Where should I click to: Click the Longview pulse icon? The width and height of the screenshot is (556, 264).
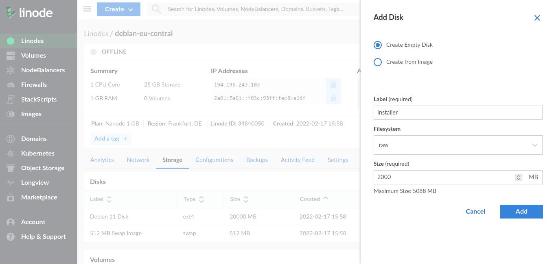(x=11, y=183)
